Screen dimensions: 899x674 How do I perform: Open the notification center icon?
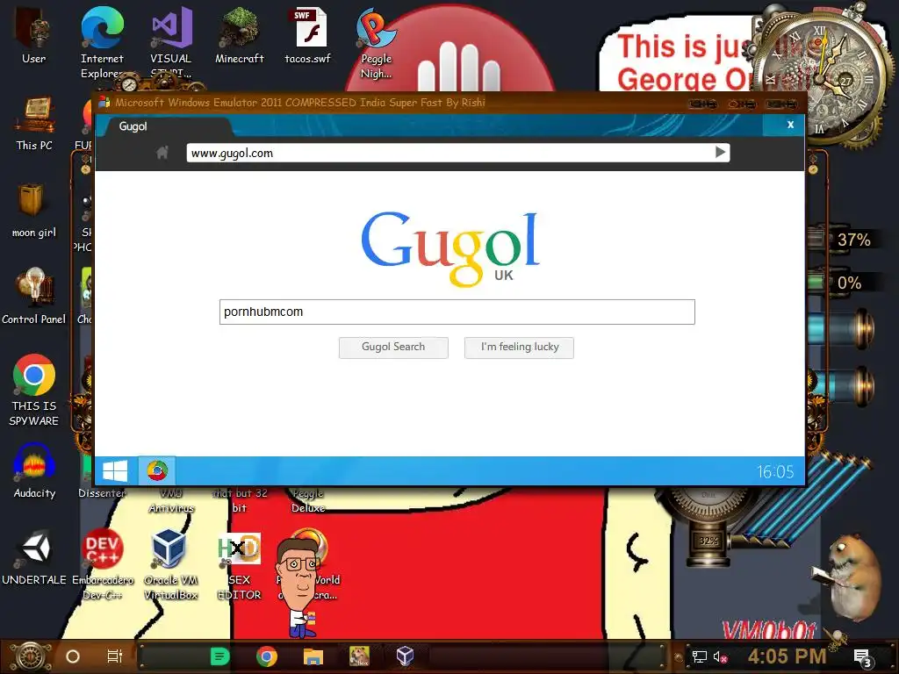pyautogui.click(x=863, y=657)
